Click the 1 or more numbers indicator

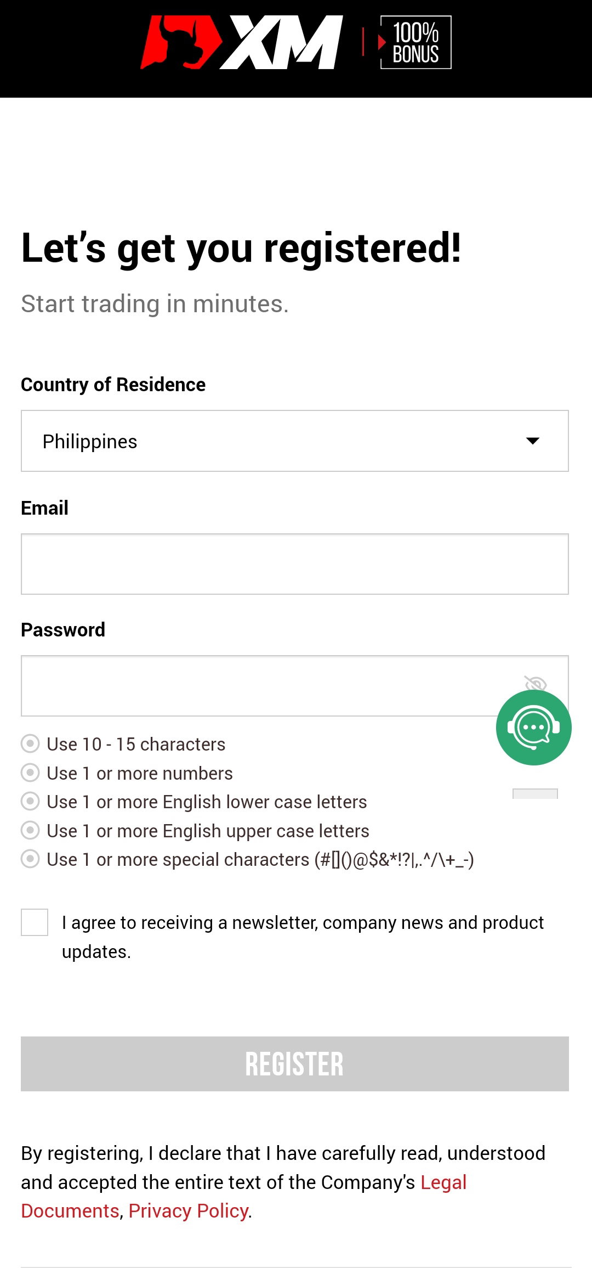30,773
